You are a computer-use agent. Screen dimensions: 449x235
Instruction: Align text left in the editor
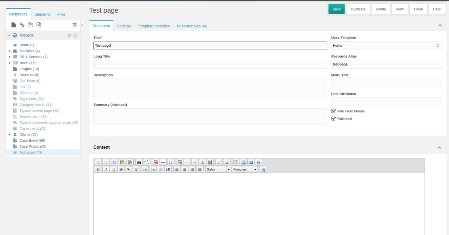(x=177, y=169)
